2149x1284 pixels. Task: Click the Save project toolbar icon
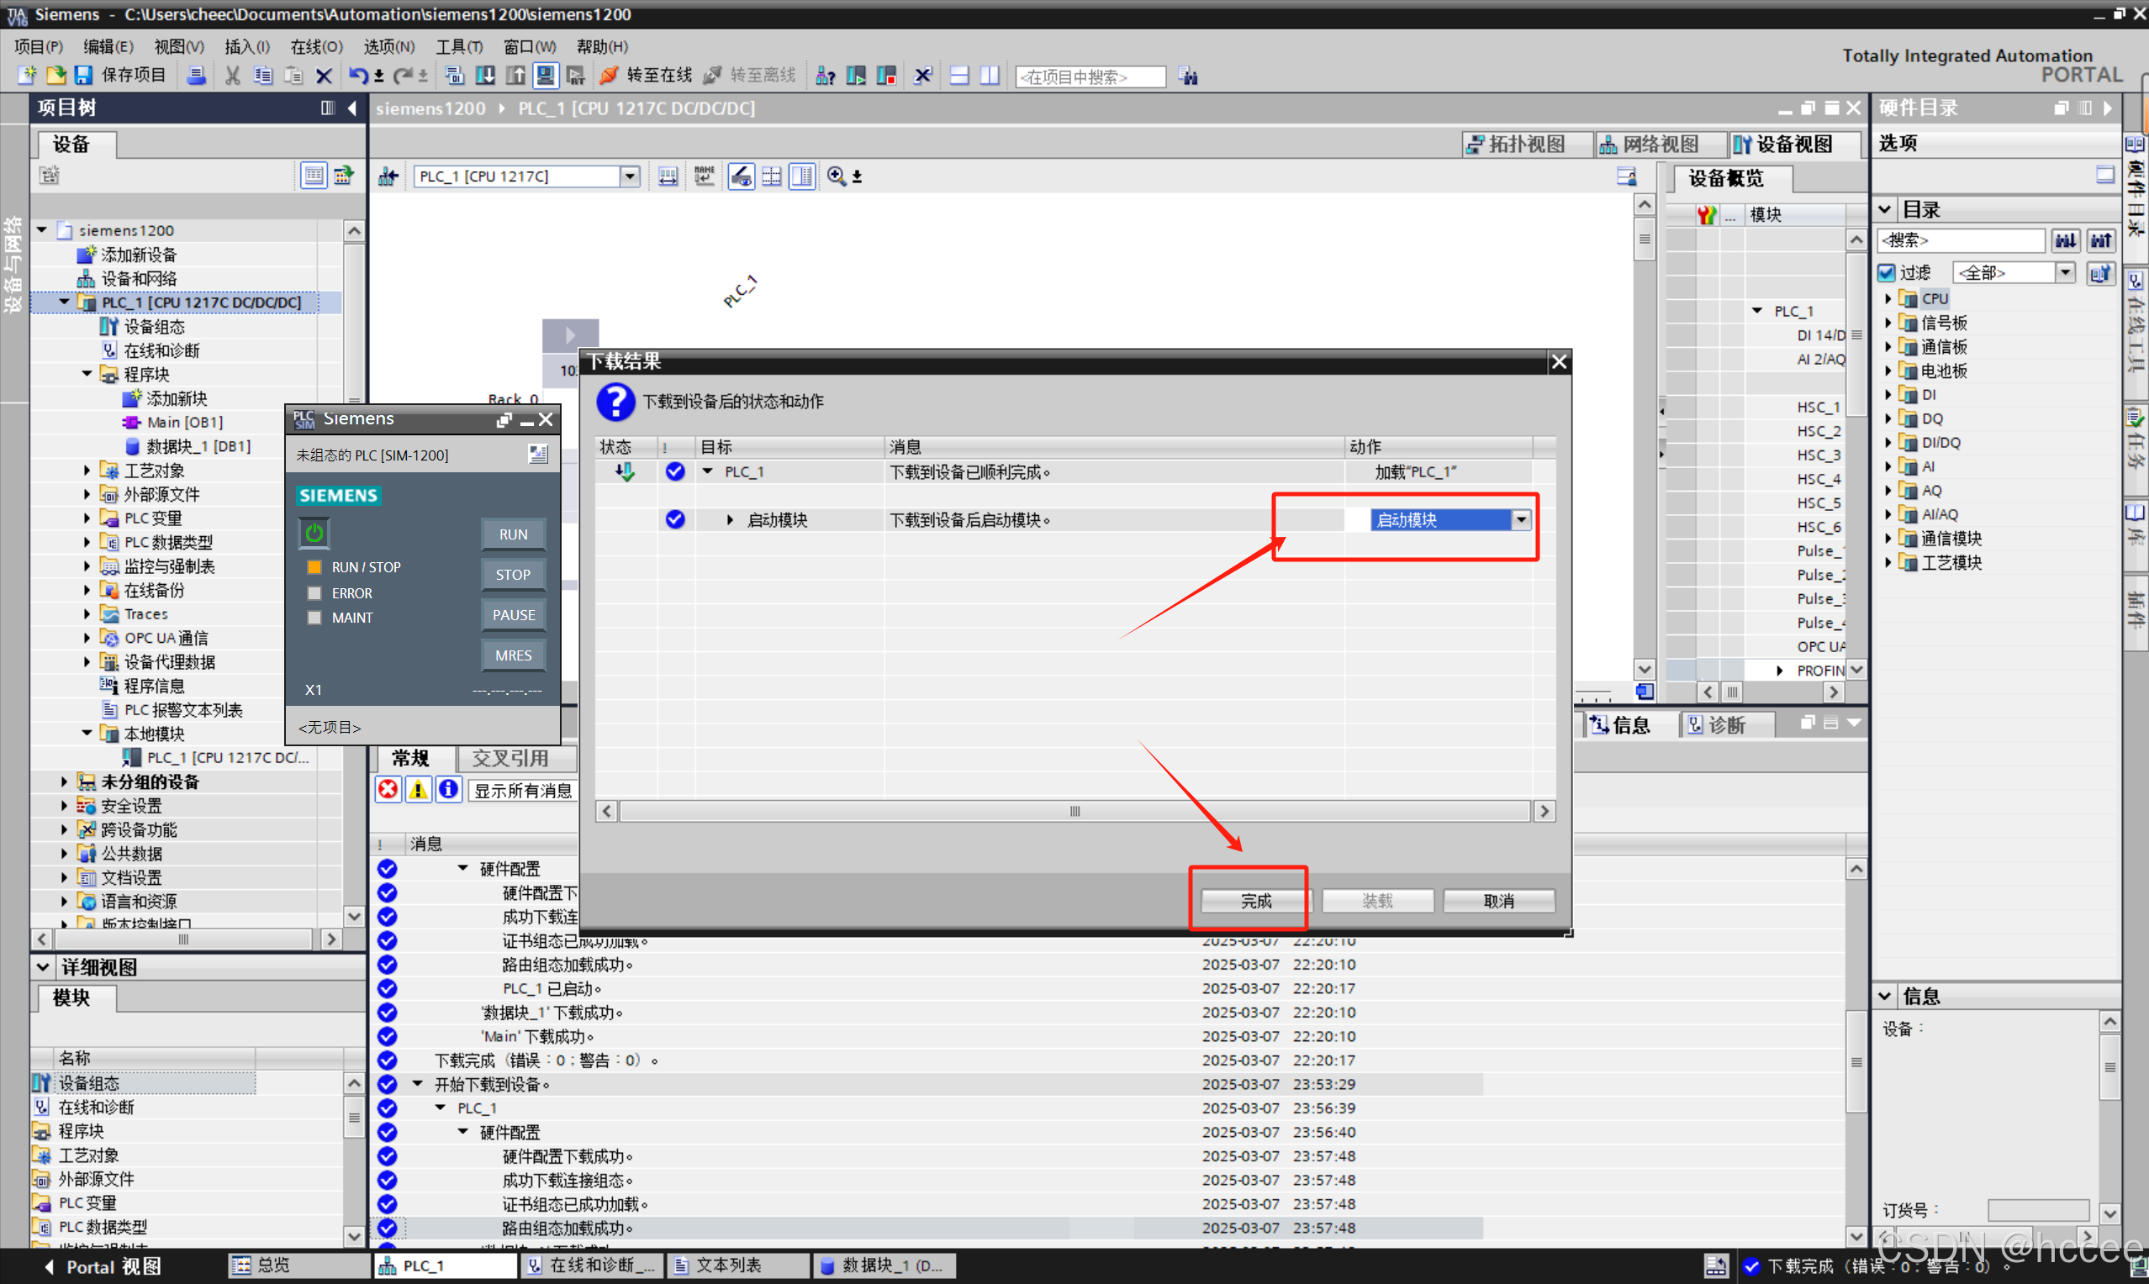83,76
